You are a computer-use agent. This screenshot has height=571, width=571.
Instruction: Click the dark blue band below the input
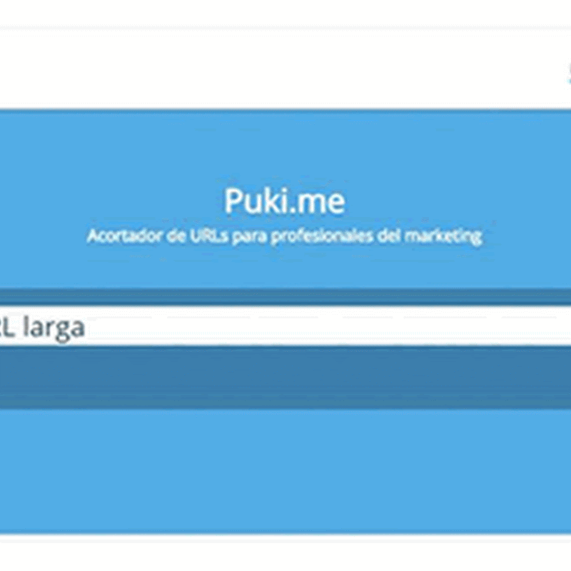point(285,377)
